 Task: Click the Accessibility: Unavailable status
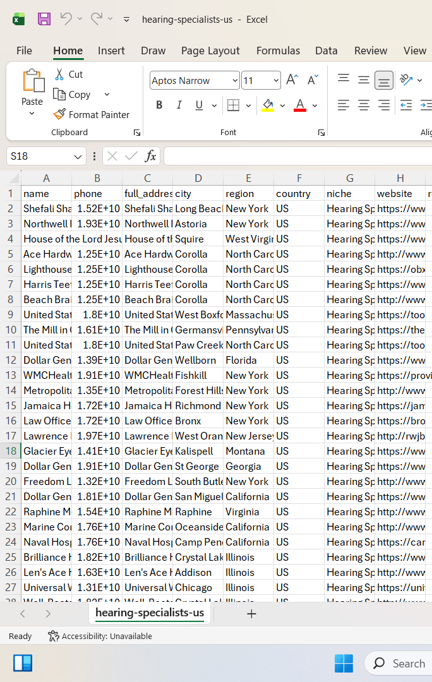click(x=100, y=637)
